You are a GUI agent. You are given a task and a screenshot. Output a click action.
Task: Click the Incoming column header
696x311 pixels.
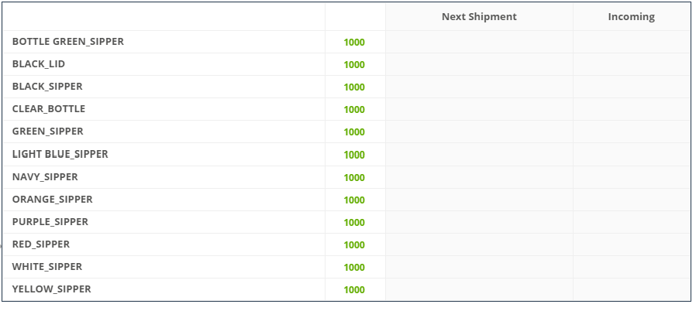pyautogui.click(x=631, y=17)
